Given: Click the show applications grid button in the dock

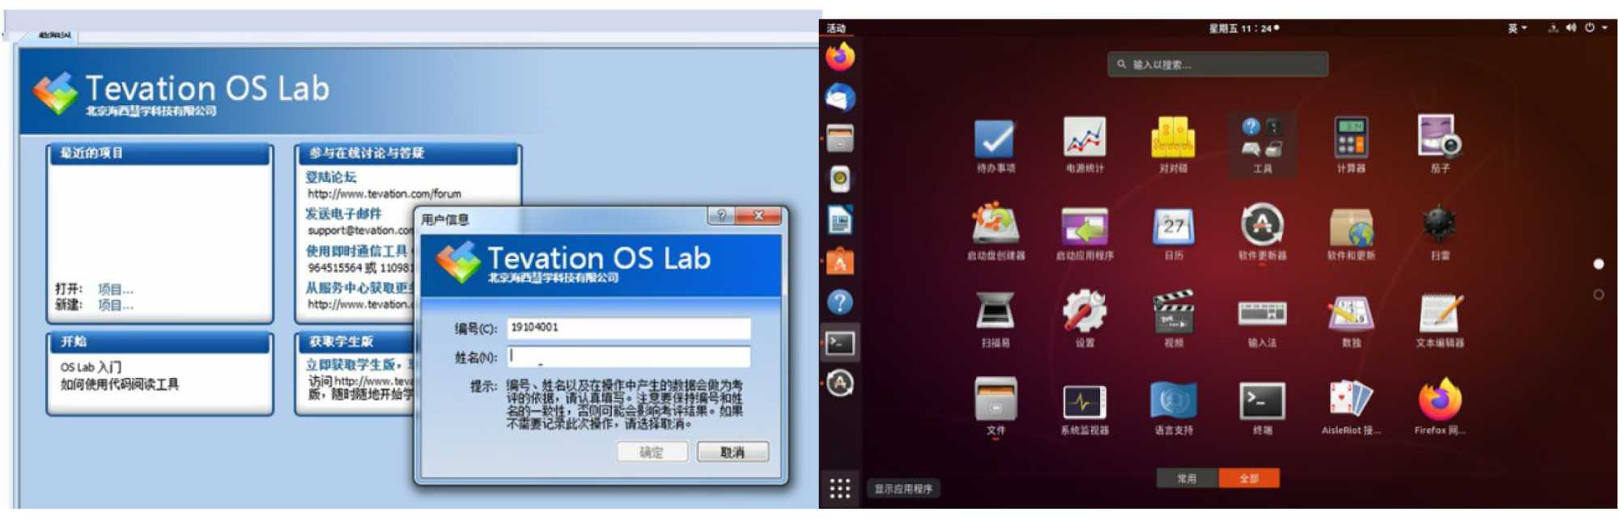Looking at the screenshot, I should tap(840, 488).
